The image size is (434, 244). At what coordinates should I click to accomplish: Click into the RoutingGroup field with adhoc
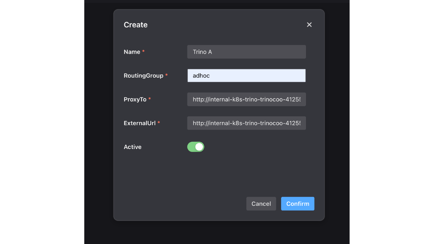pyautogui.click(x=246, y=76)
